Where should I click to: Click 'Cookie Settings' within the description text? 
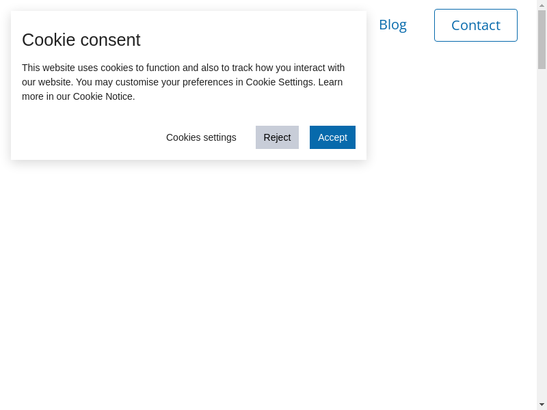tap(280, 82)
